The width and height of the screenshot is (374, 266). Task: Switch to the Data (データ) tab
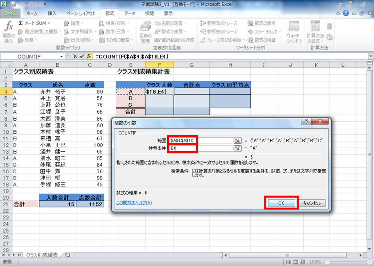coord(130,13)
